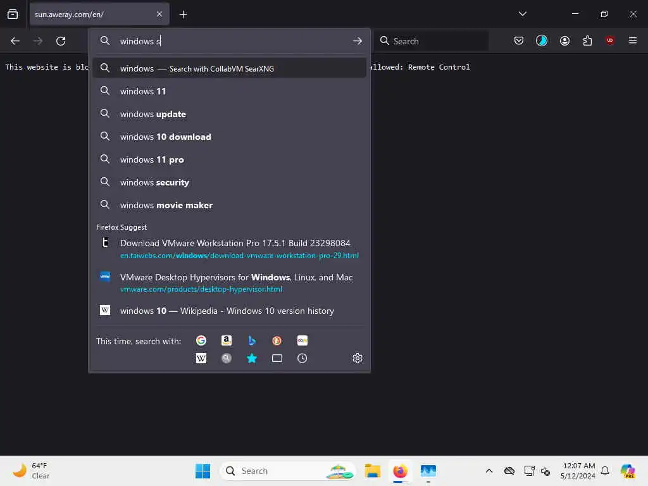Click the go arrow in the address bar
The image size is (648, 486).
358,41
